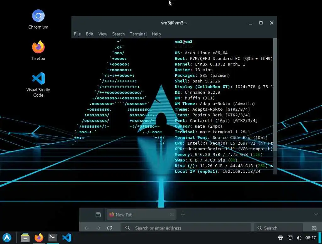This screenshot has height=244, width=322.
Task: Open the Help menu in the terminal
Action: 156,34
